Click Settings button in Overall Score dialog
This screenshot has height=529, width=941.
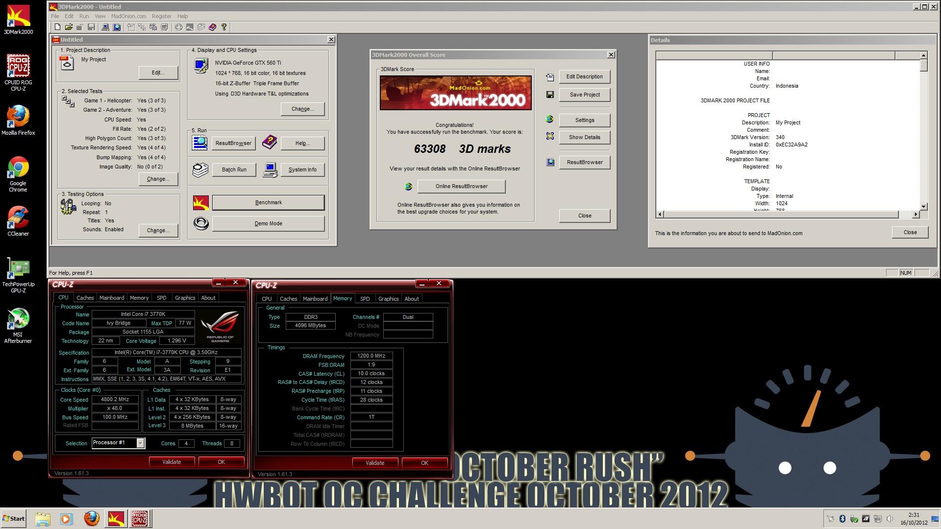(x=584, y=120)
